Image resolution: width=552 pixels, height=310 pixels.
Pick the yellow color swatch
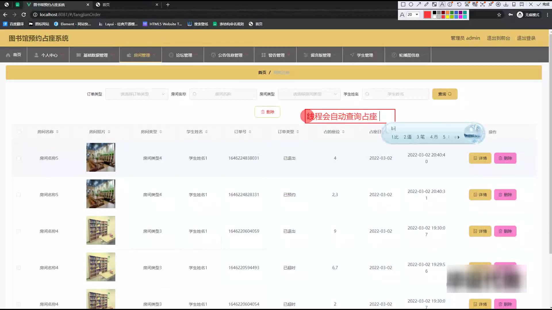coord(447,17)
